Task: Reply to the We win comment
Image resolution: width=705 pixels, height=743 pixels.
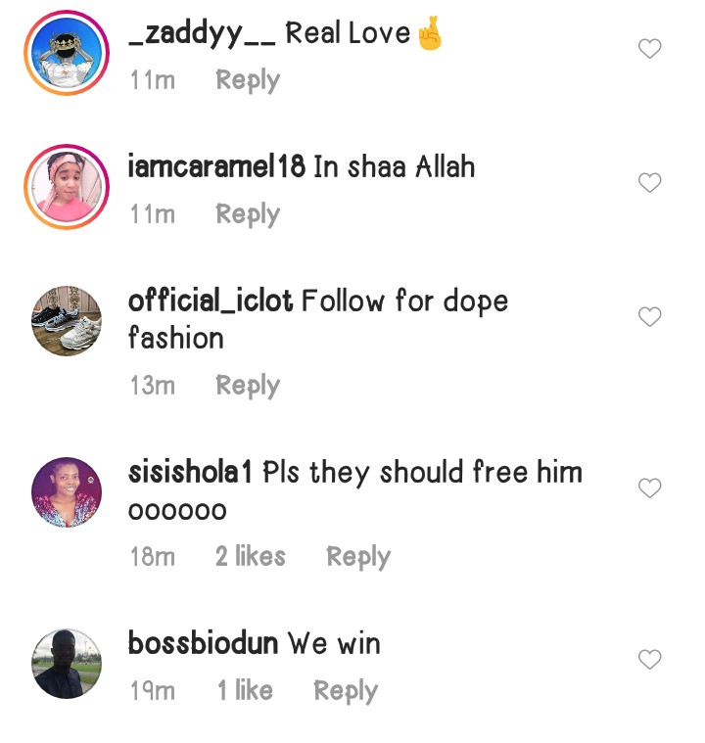Action: pos(346,691)
